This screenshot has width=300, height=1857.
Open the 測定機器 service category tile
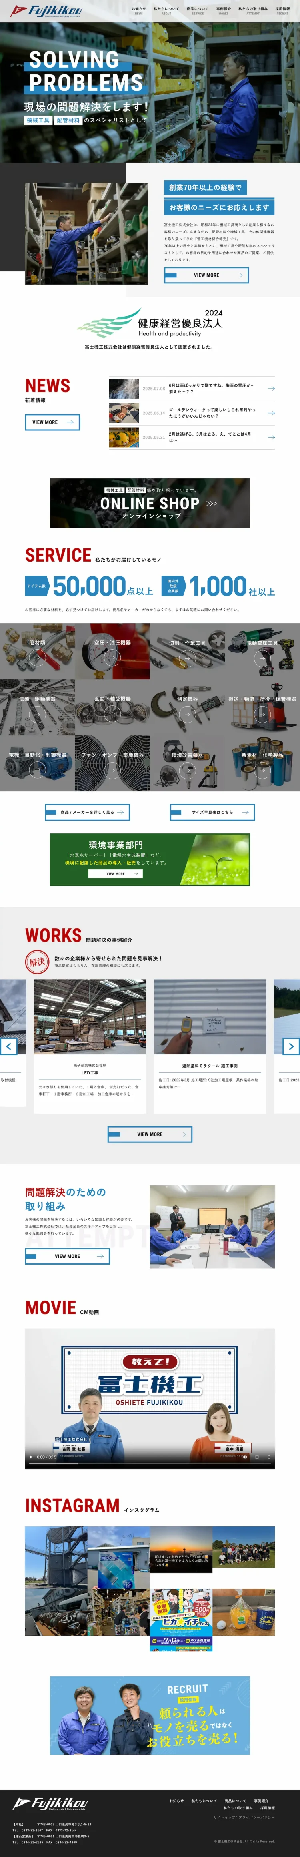[x=188, y=707]
